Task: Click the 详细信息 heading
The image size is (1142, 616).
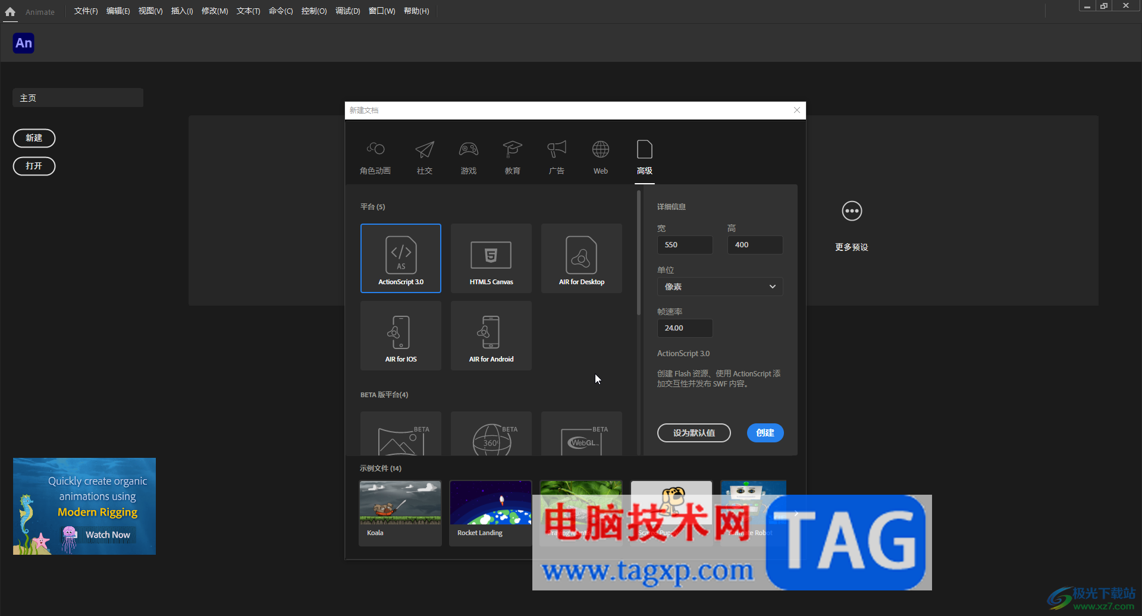Action: pyautogui.click(x=672, y=207)
